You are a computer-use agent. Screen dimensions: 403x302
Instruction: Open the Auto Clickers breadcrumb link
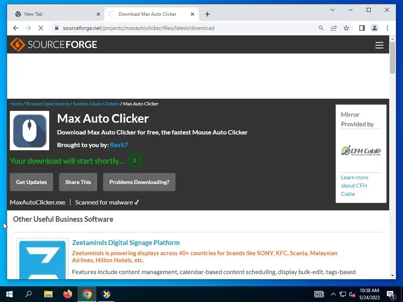coord(105,104)
